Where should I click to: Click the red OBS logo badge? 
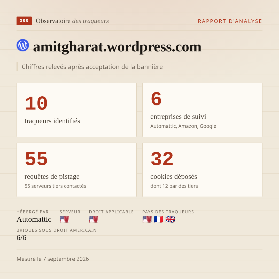24,21
